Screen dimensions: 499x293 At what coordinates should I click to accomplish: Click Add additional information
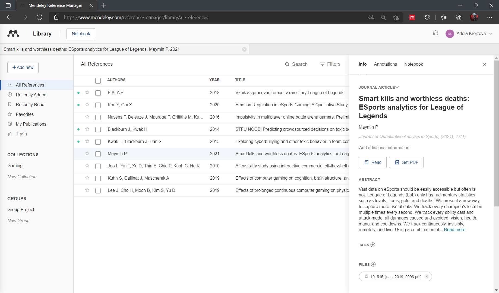(384, 148)
